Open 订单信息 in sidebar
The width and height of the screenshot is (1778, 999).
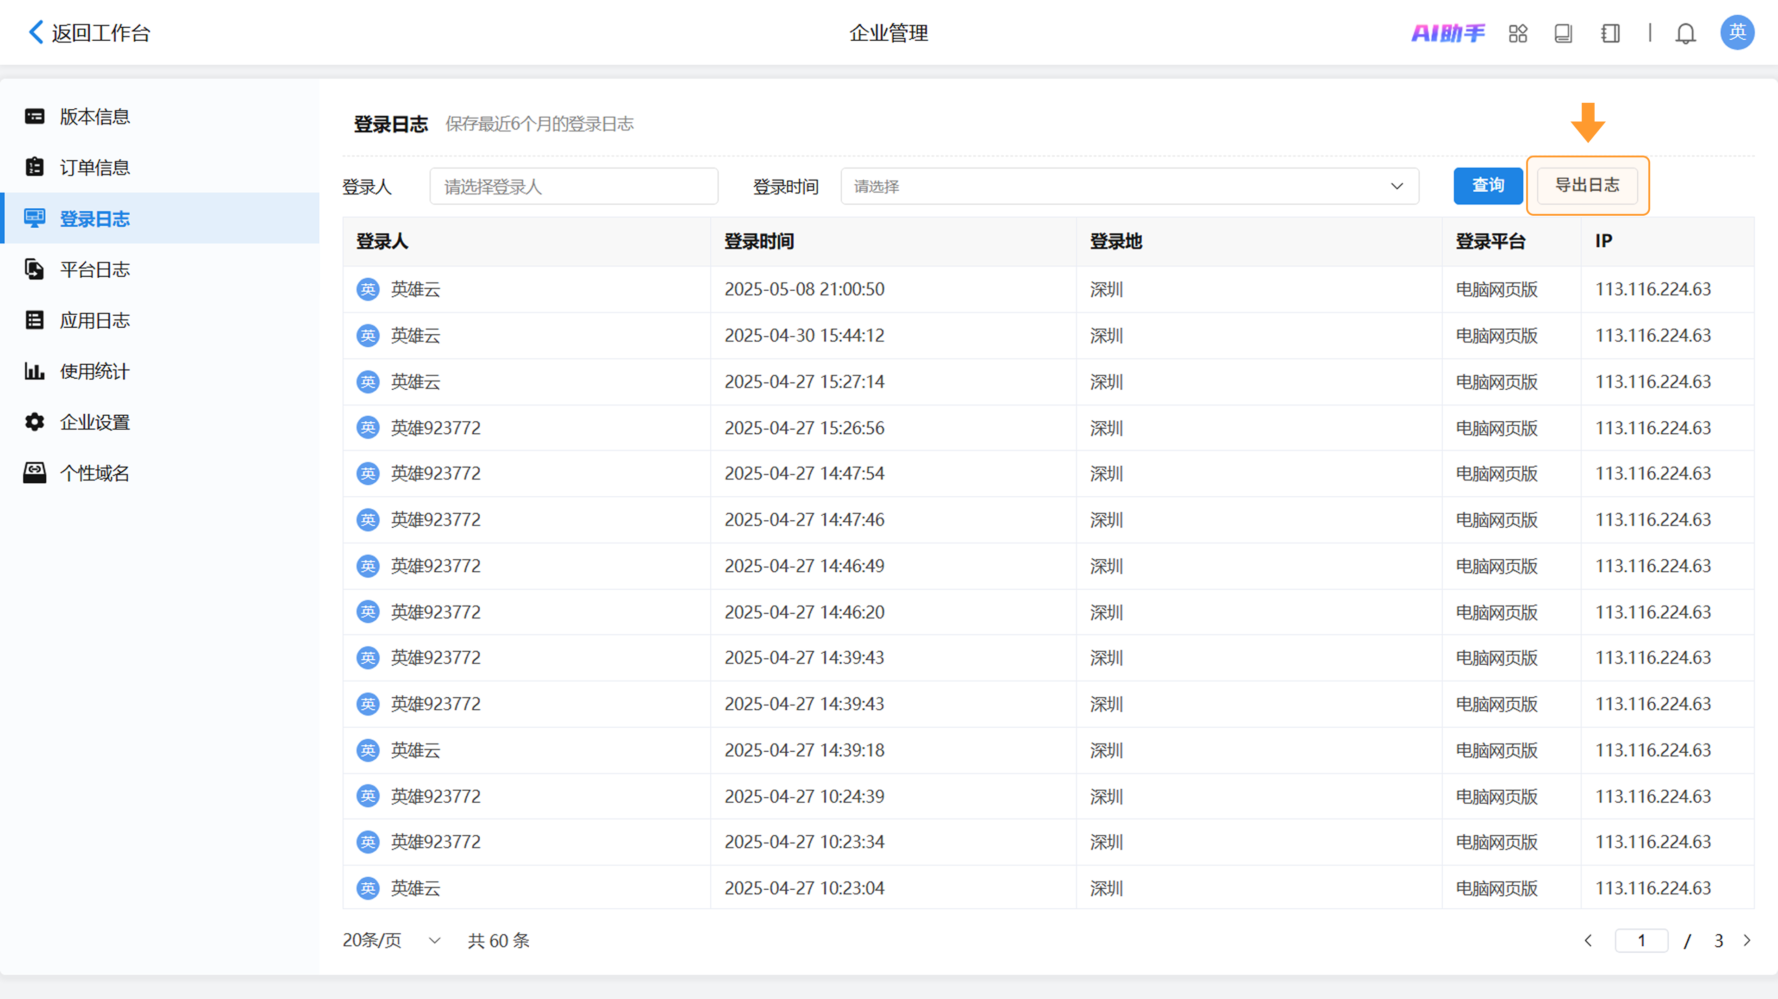pos(94,167)
